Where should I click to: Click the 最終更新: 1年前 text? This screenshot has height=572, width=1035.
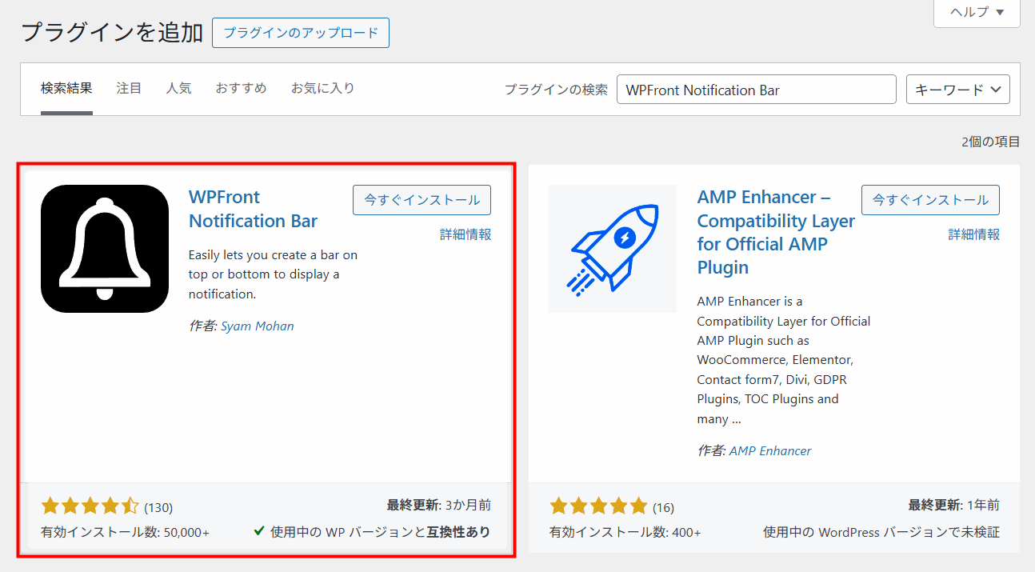[x=953, y=505]
